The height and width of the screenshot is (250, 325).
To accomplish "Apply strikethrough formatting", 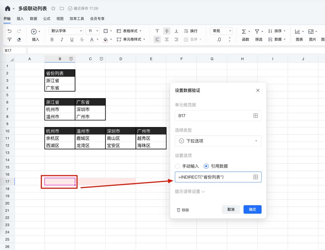I will coord(82,40).
